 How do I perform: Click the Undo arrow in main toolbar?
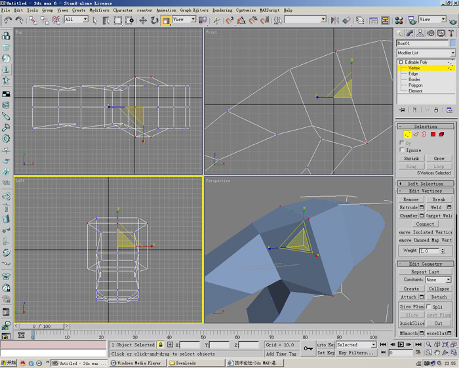[x=8, y=20]
